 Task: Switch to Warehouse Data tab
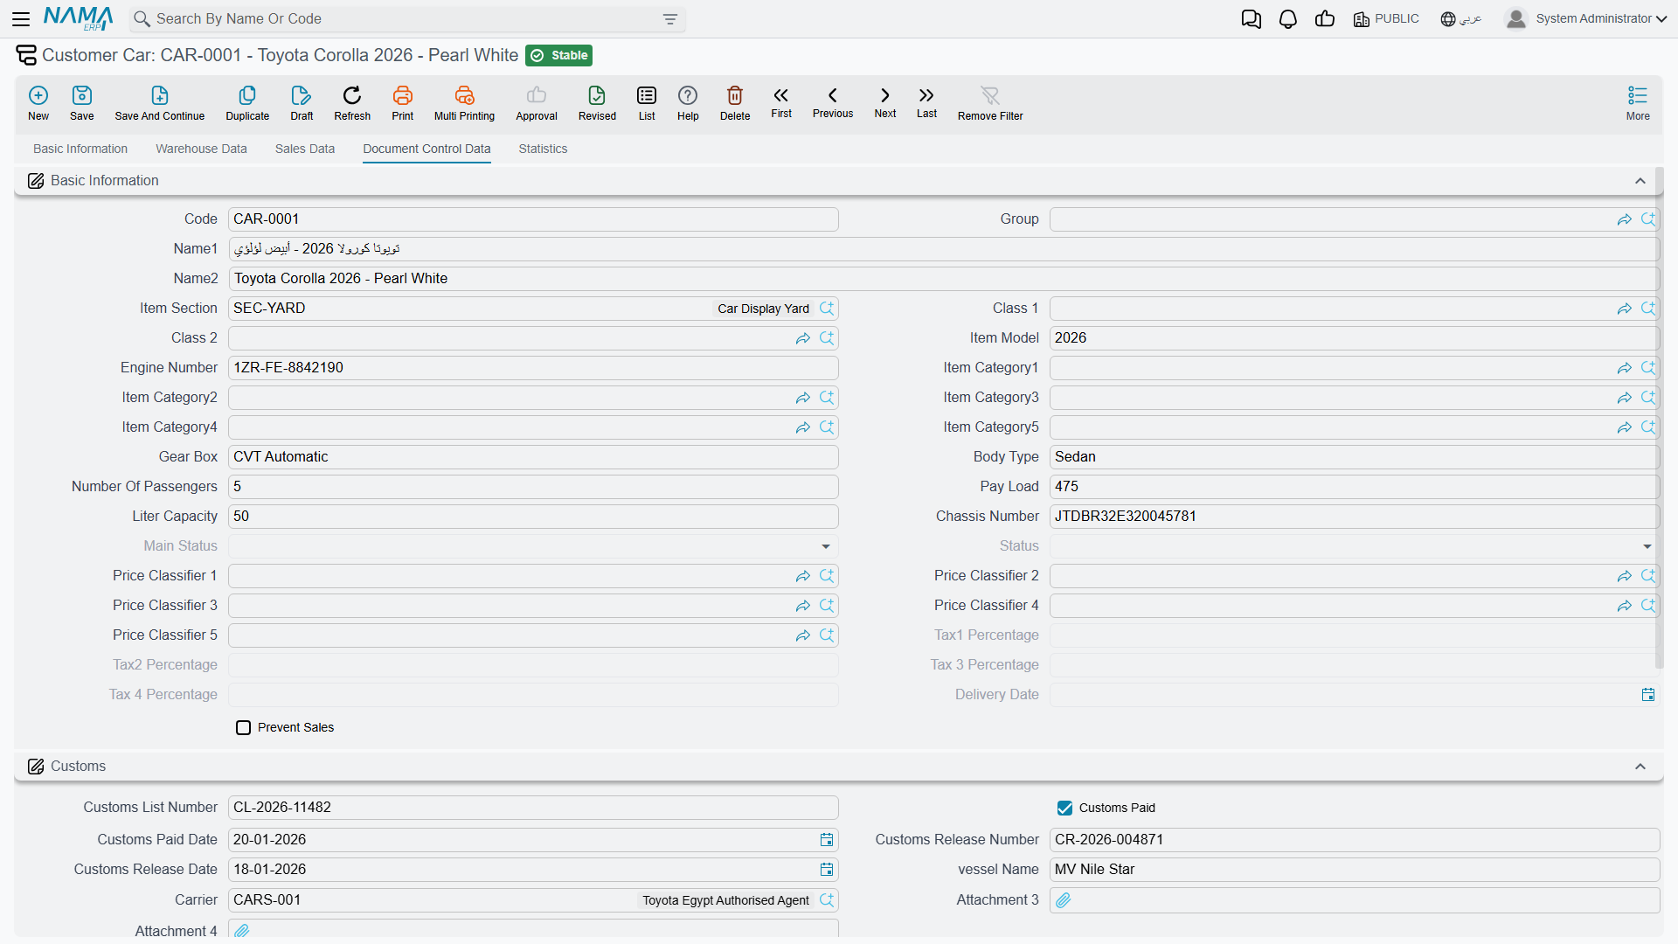(201, 149)
